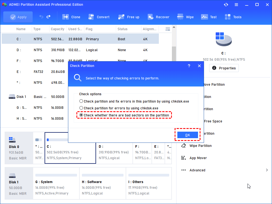This screenshot has width=272, height=204.
Task: Click the Wipe Partition option
Action: tap(200, 146)
